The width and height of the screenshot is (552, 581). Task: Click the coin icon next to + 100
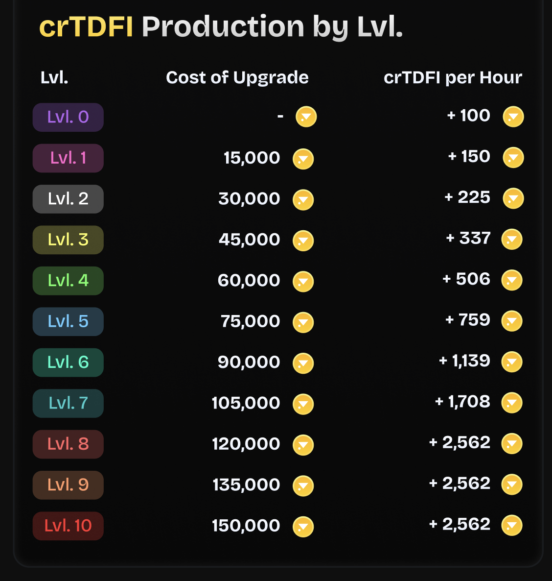(513, 117)
